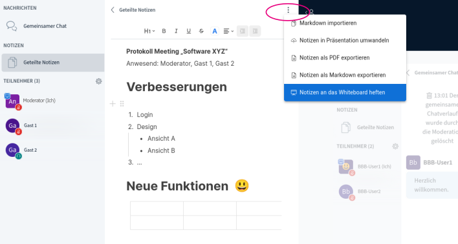Toggle strikethrough formatting
This screenshot has width=458, height=244.
pos(201,31)
